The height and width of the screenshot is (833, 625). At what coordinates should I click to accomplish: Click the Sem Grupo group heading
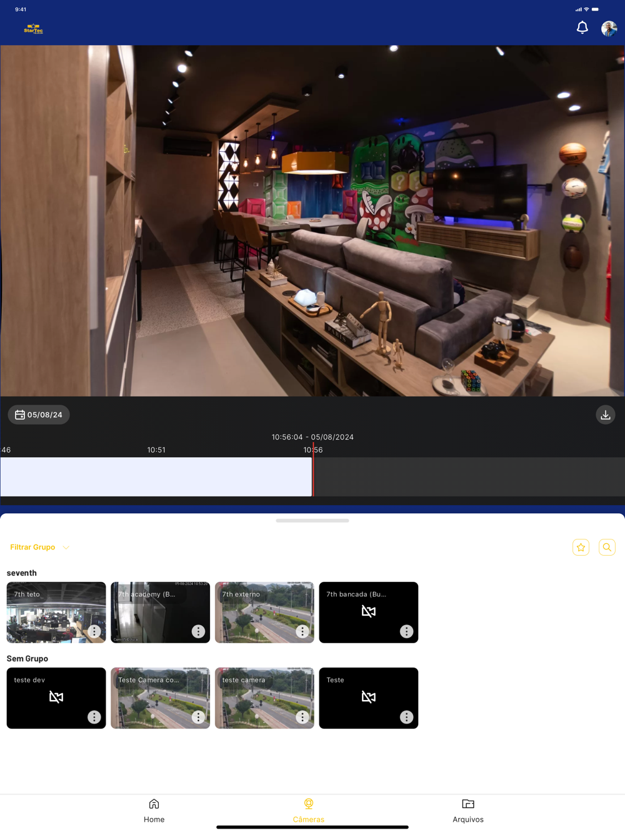(x=27, y=658)
